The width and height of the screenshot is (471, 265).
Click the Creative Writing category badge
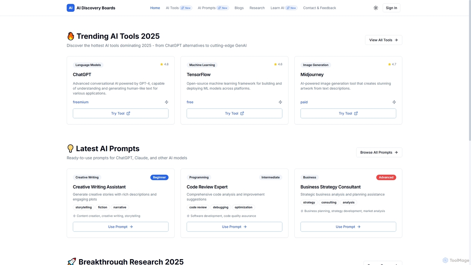87,177
